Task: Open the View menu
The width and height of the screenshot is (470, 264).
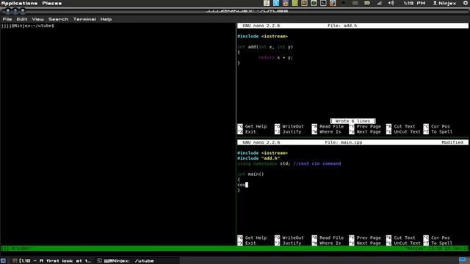Action: 37,19
